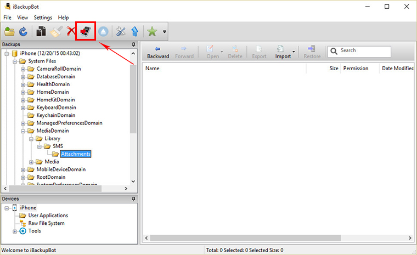417x255 pixels.
Task: Open the dropdown arrow next to Open
Action: click(x=222, y=52)
